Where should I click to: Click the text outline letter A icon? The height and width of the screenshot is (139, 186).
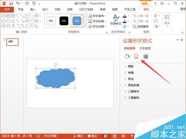point(125,21)
